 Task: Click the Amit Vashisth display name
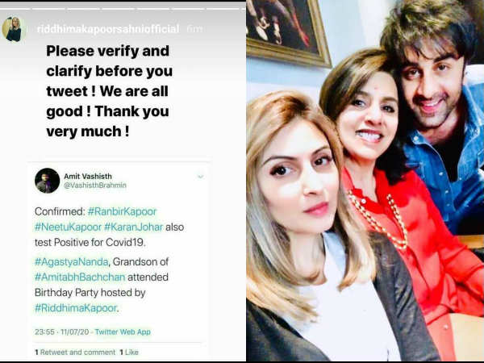(88, 176)
